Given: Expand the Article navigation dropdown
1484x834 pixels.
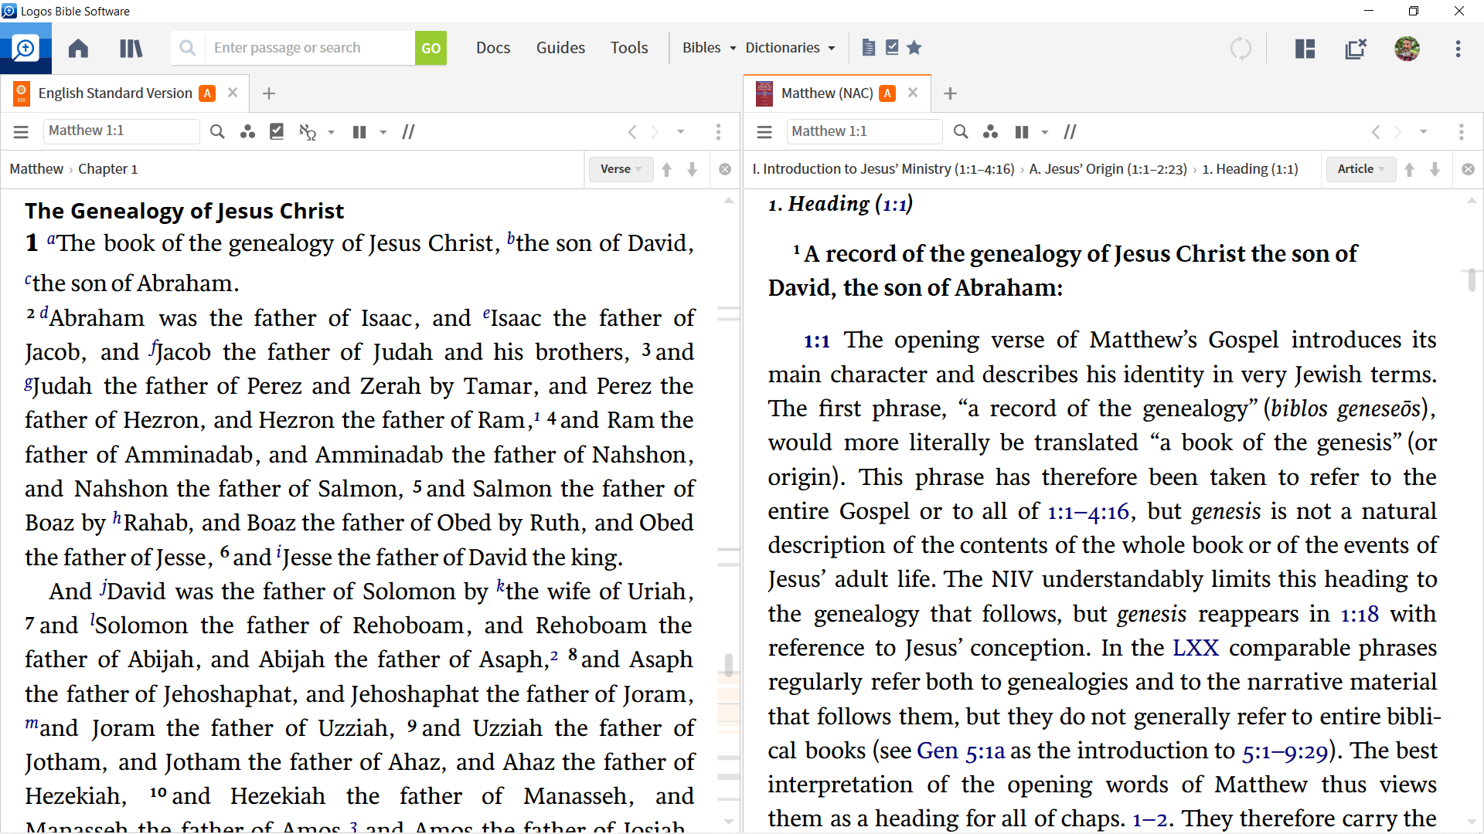Looking at the screenshot, I should pos(1361,169).
